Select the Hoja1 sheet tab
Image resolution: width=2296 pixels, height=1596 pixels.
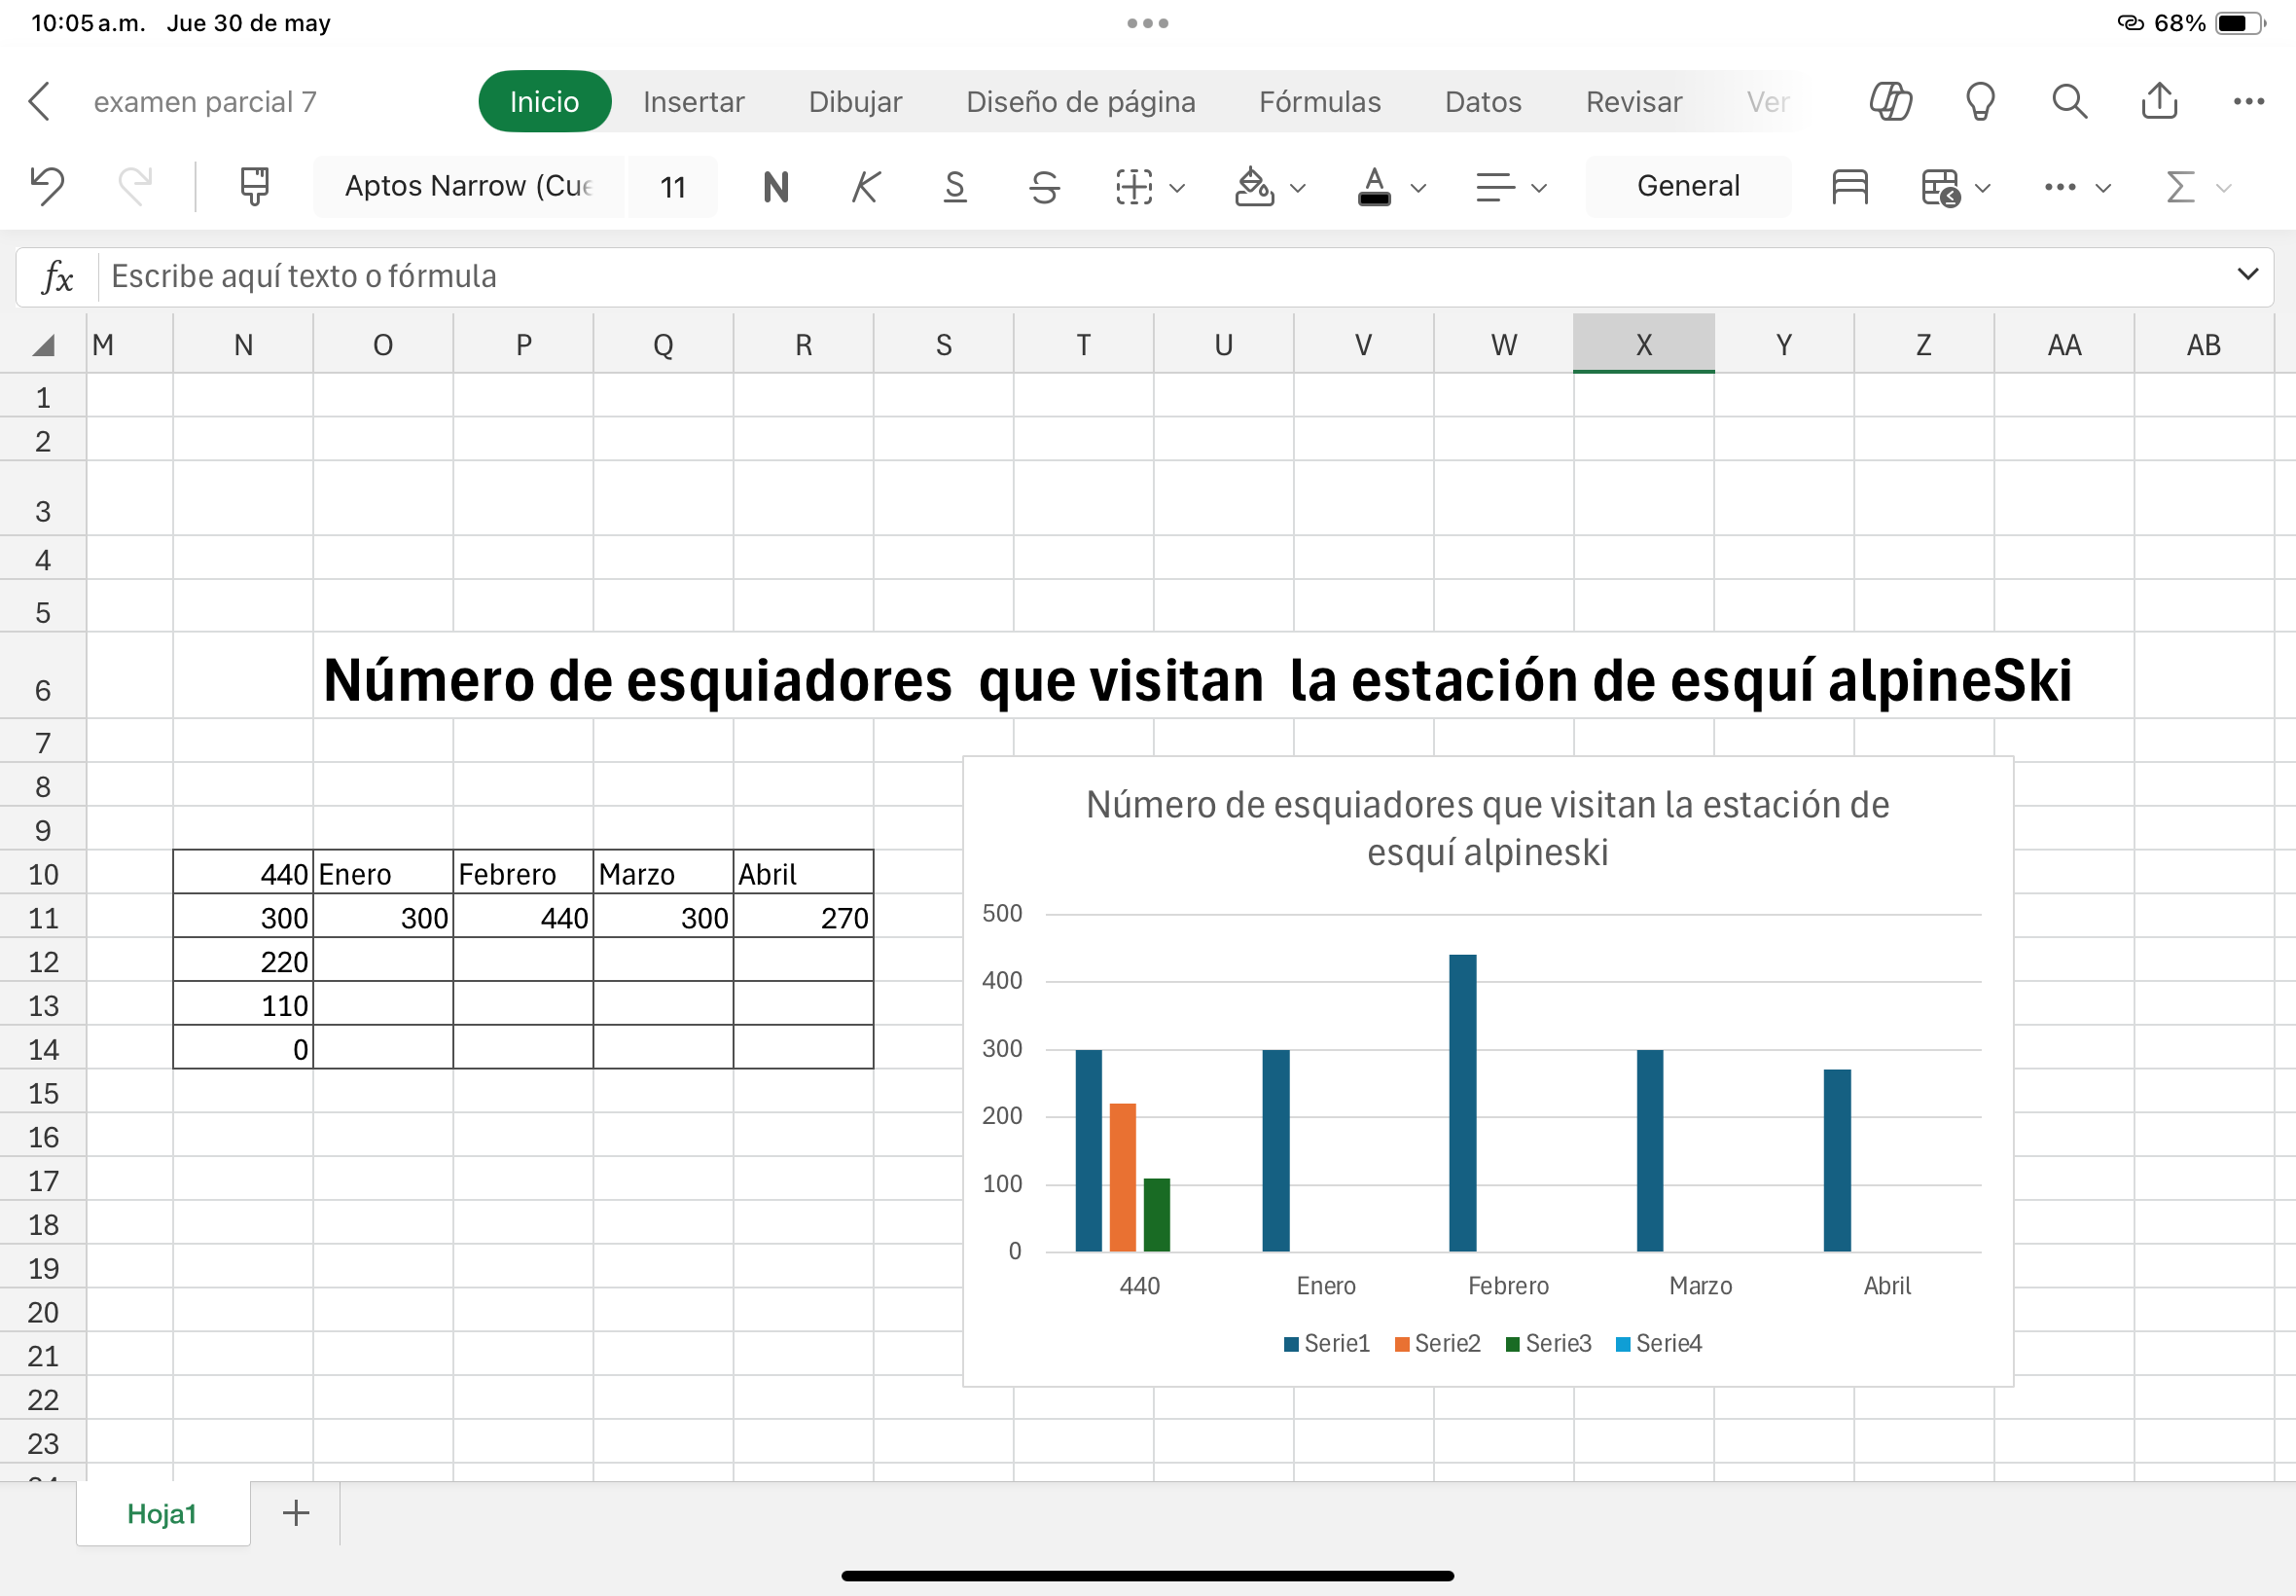coord(161,1513)
